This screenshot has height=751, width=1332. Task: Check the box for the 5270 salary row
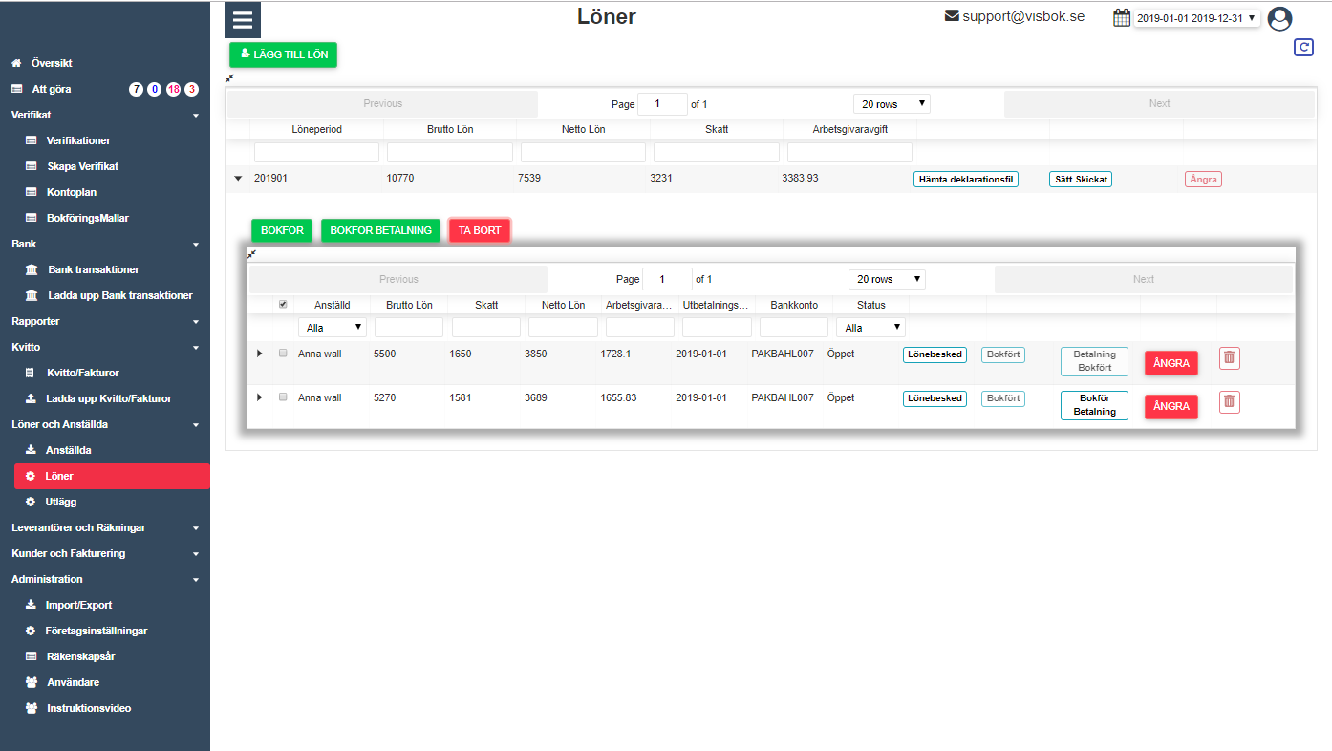point(282,397)
